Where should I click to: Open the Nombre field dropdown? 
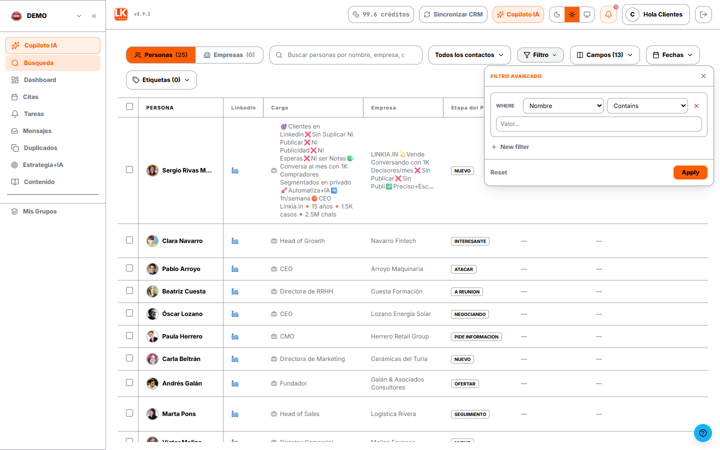[x=563, y=106]
